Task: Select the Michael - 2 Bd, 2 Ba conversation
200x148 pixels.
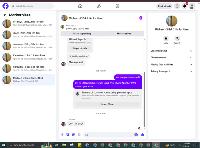Action: [x=28, y=80]
